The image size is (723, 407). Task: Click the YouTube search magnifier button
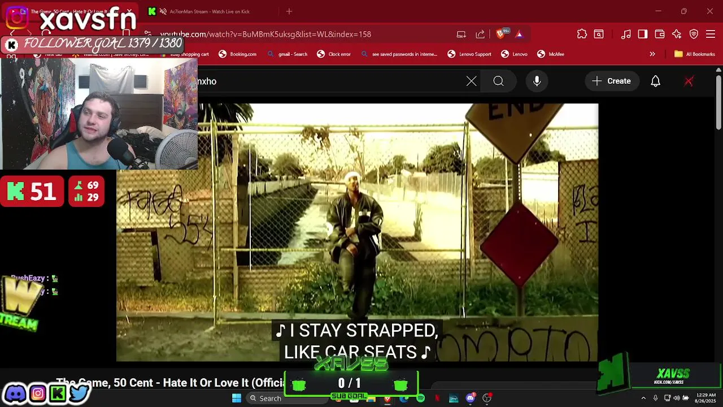pos(498,81)
